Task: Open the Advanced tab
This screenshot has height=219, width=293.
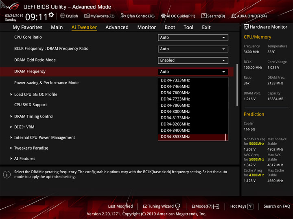Action: tap(117, 28)
